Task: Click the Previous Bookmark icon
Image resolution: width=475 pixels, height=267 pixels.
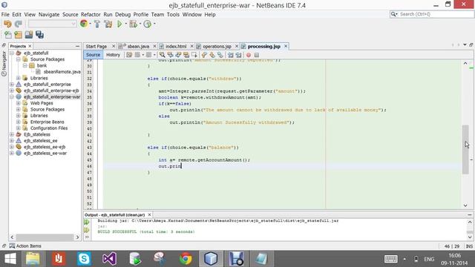Action: (x=204, y=55)
